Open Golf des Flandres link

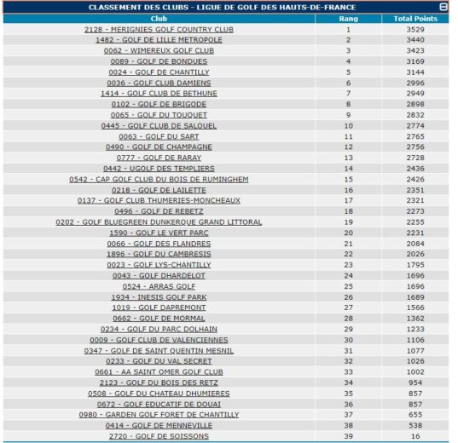click(159, 244)
